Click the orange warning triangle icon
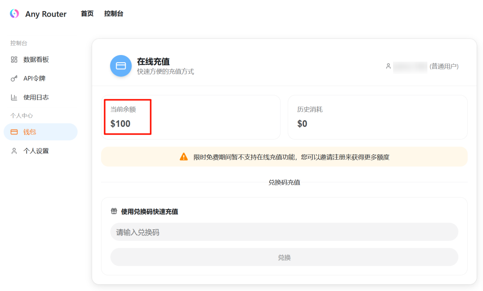 click(185, 157)
